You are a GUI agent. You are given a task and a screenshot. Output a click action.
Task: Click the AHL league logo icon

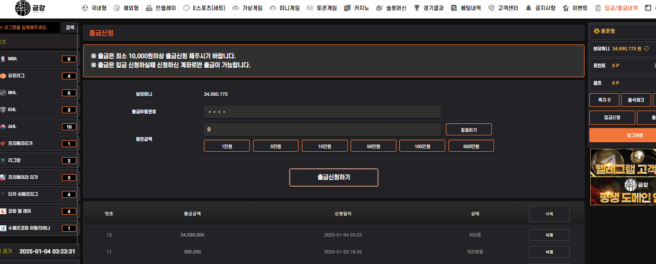[x=3, y=126]
